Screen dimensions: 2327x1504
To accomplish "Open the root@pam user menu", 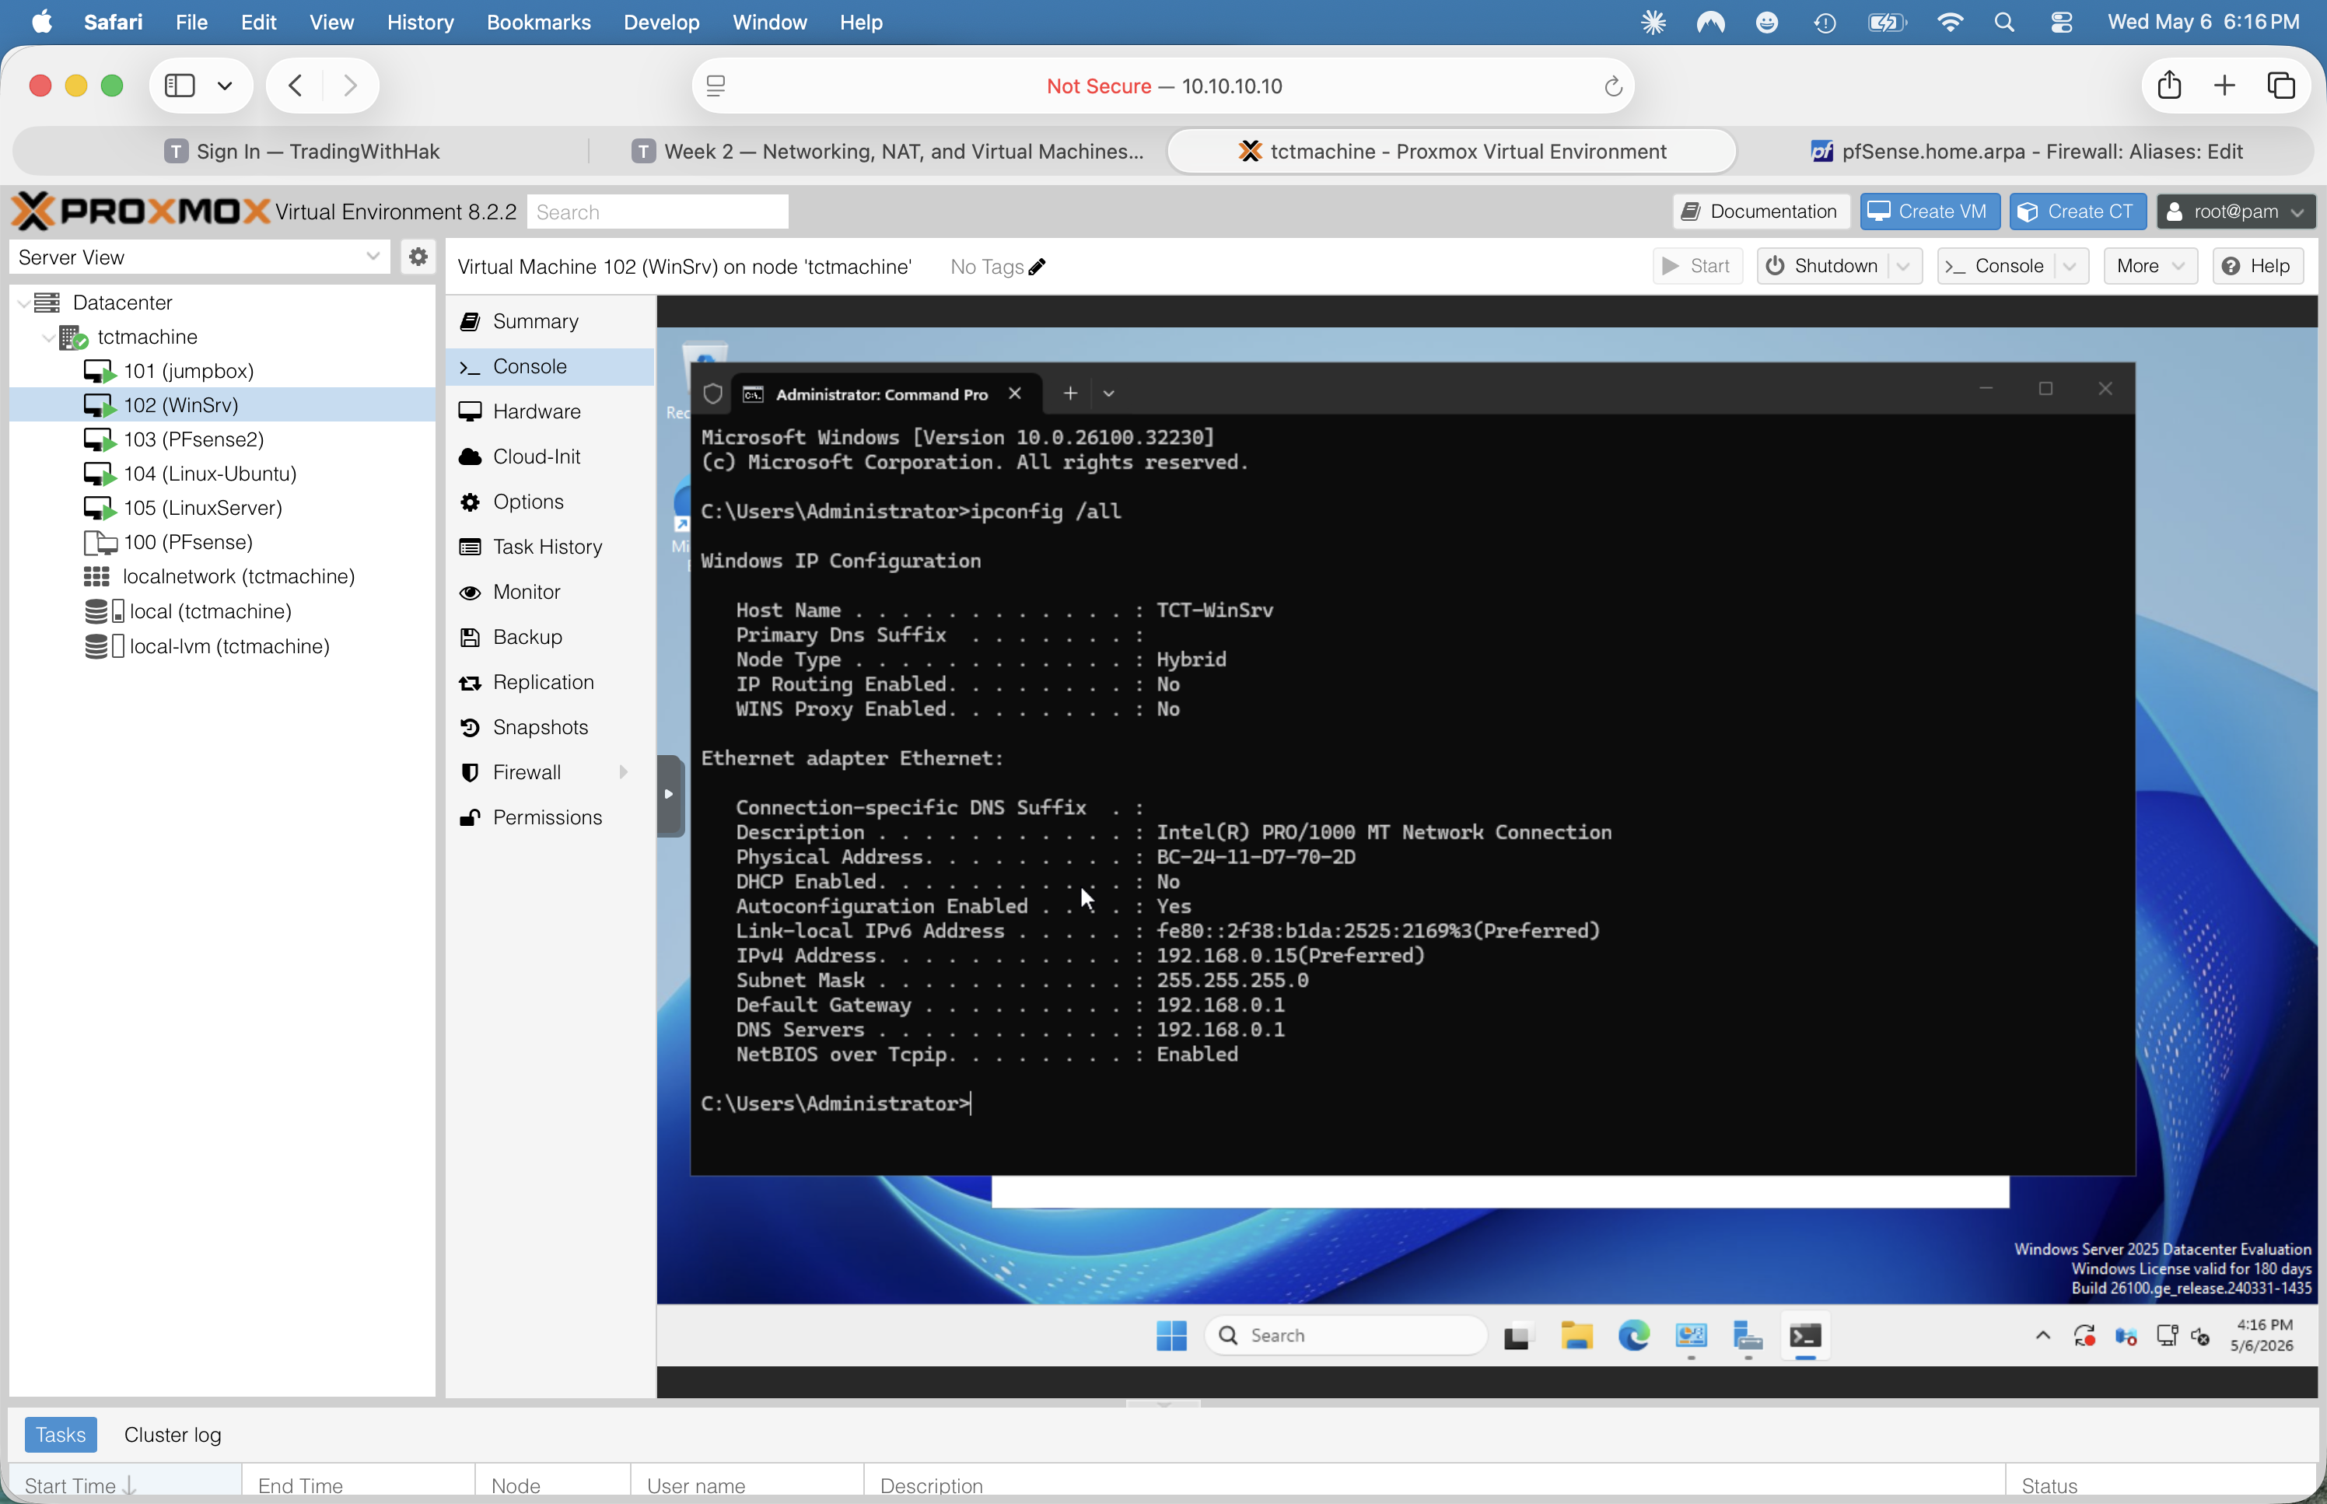I will [x=2235, y=212].
